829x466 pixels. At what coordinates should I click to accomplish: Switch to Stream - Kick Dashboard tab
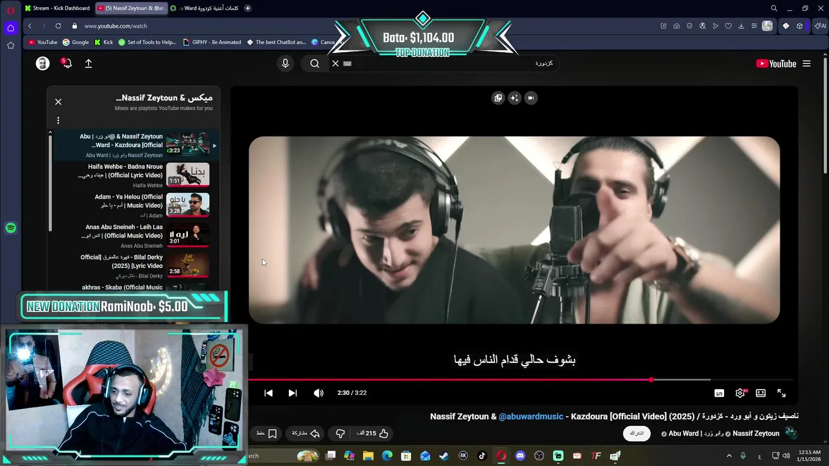click(57, 8)
